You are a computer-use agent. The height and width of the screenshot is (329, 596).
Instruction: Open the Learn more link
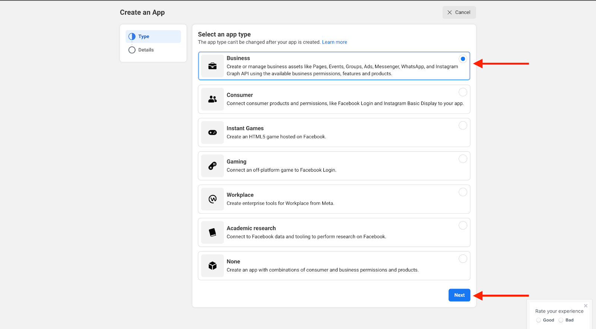(335, 42)
